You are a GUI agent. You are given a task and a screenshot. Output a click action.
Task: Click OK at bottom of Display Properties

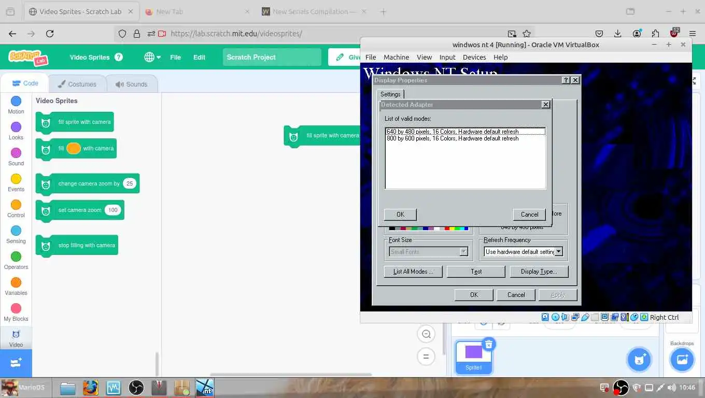tap(474, 295)
